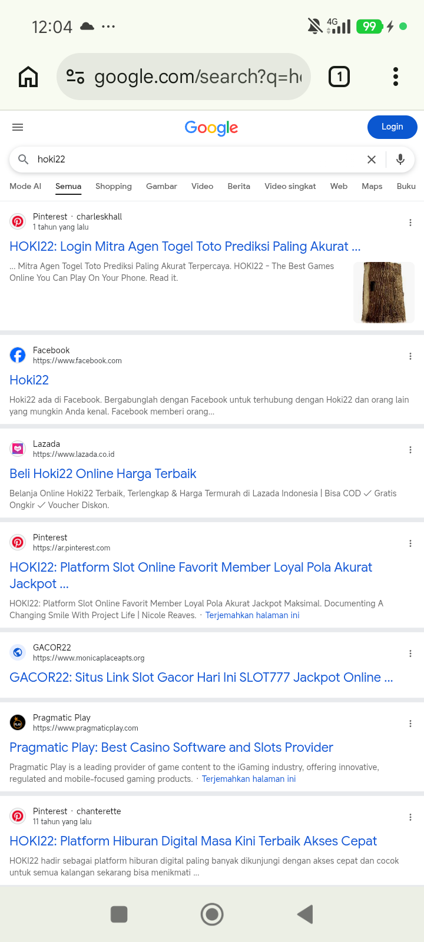
Task: Switch to the Shopping tab
Action: click(114, 186)
